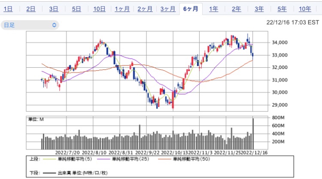Image resolution: width=322 pixels, height=179 pixels.
Task: Open the 3ヶ月 range link
Action: (168, 9)
